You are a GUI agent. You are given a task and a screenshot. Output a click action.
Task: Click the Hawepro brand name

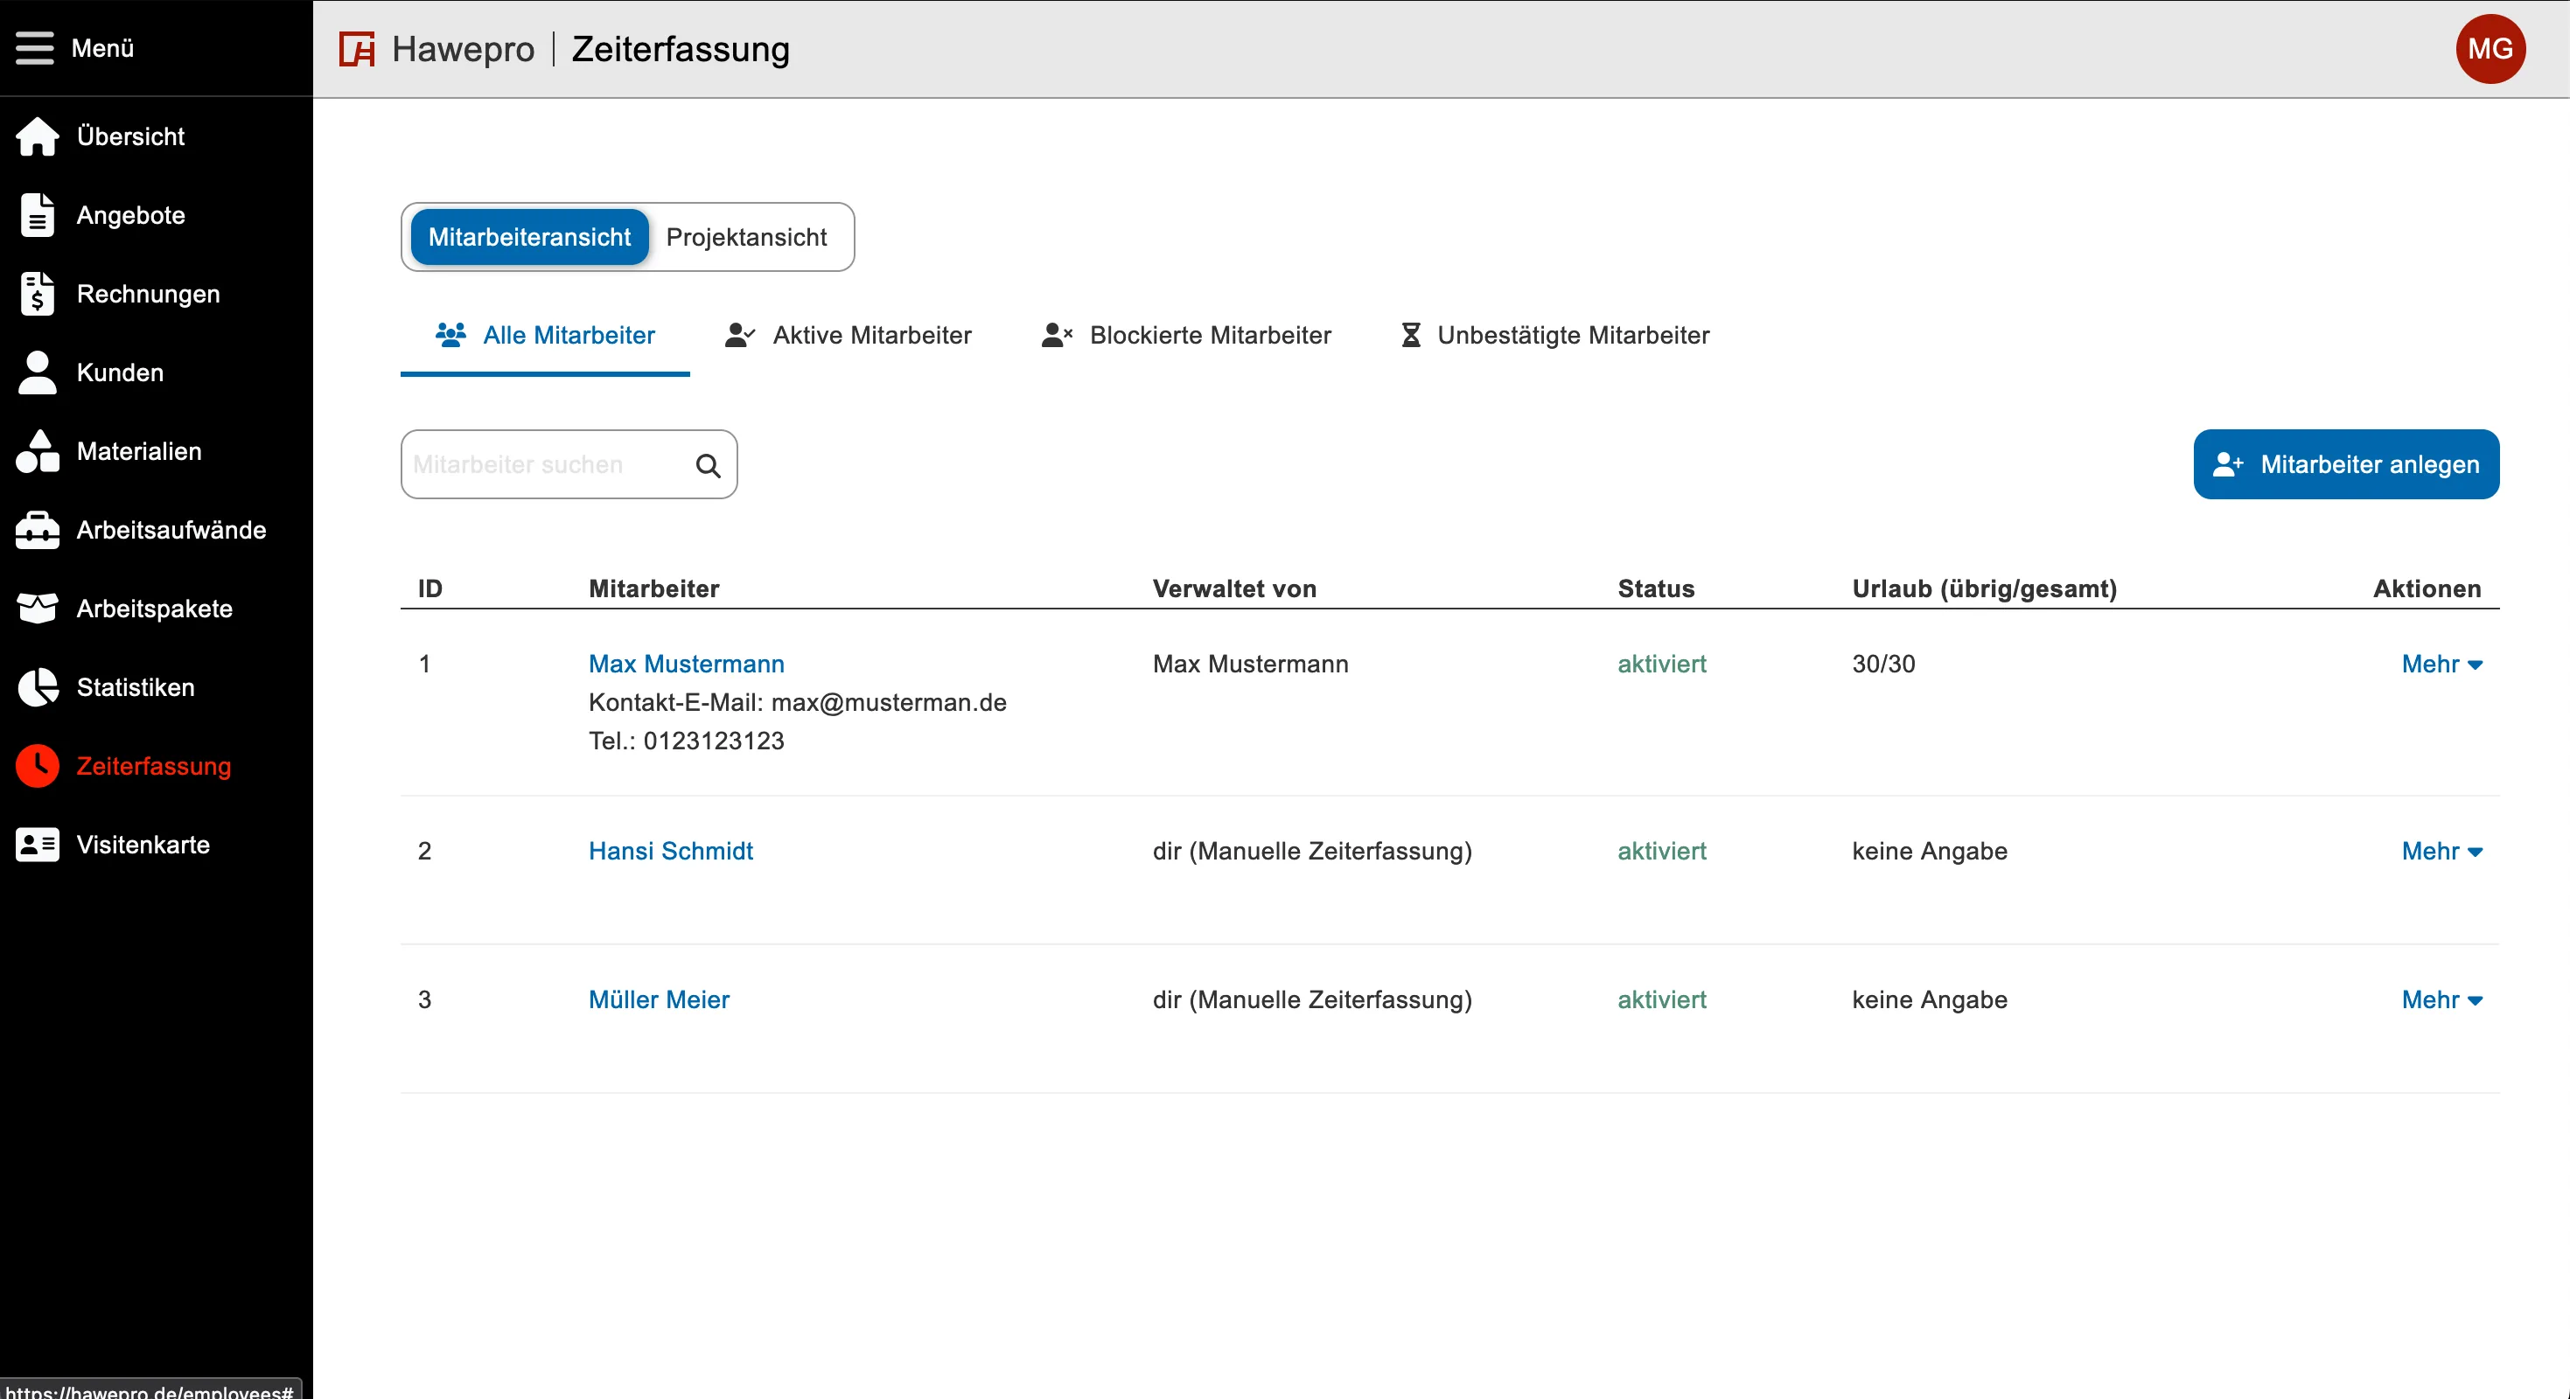(463, 49)
